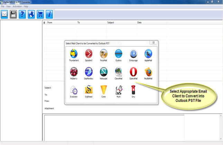Open the File menu
The height and width of the screenshot is (145, 223).
(x=2, y=7)
